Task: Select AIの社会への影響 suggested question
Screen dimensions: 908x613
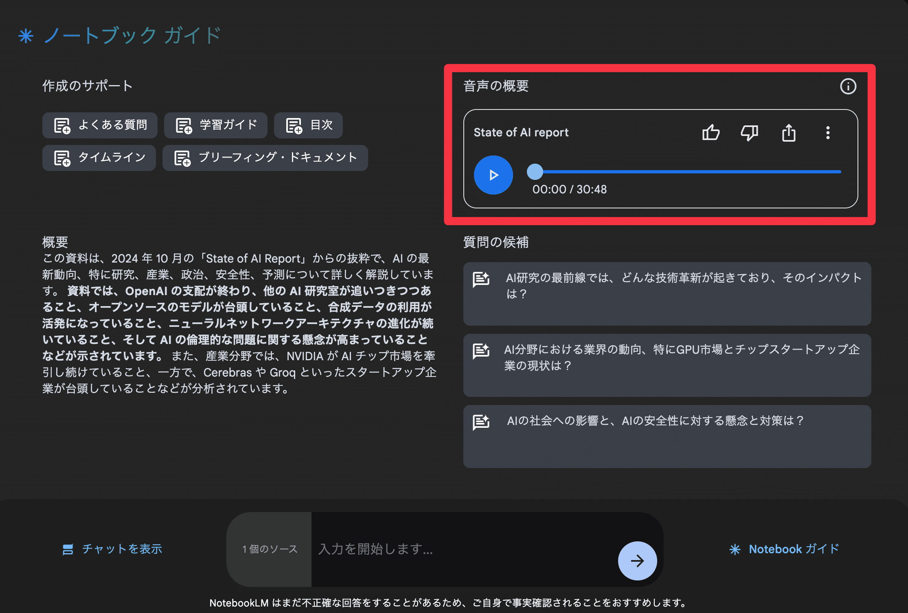Action: [667, 436]
